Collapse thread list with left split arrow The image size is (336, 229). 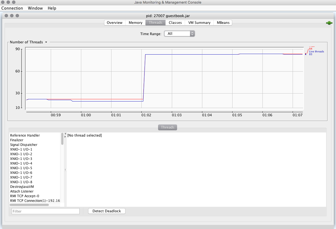pos(65,134)
